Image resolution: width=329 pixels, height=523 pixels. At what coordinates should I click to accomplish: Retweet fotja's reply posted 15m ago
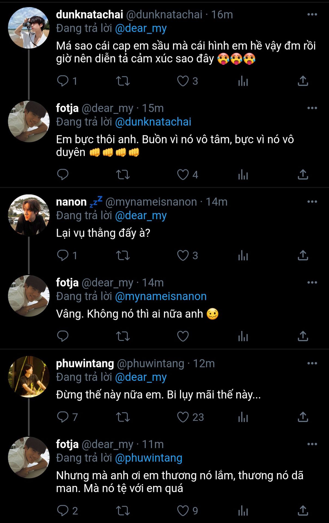click(x=123, y=175)
